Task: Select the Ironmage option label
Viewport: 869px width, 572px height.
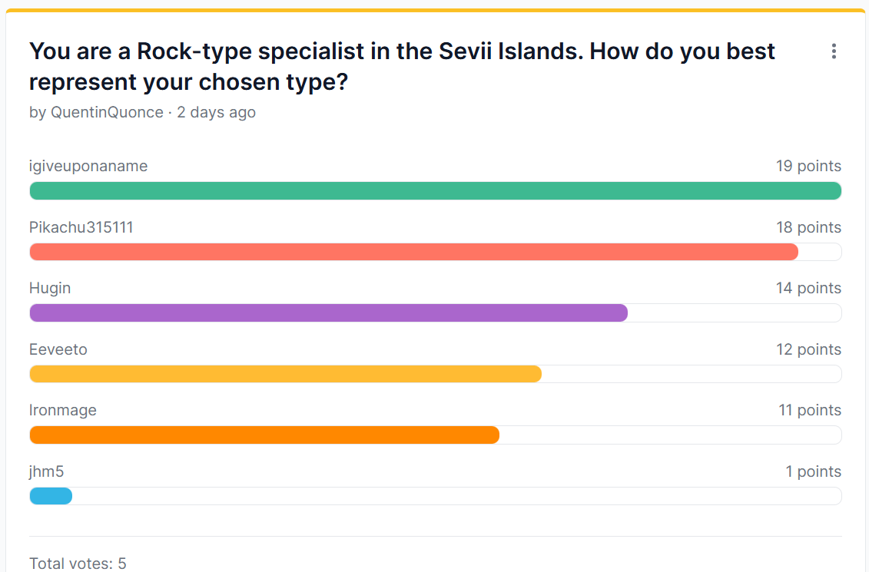Action: pos(63,410)
